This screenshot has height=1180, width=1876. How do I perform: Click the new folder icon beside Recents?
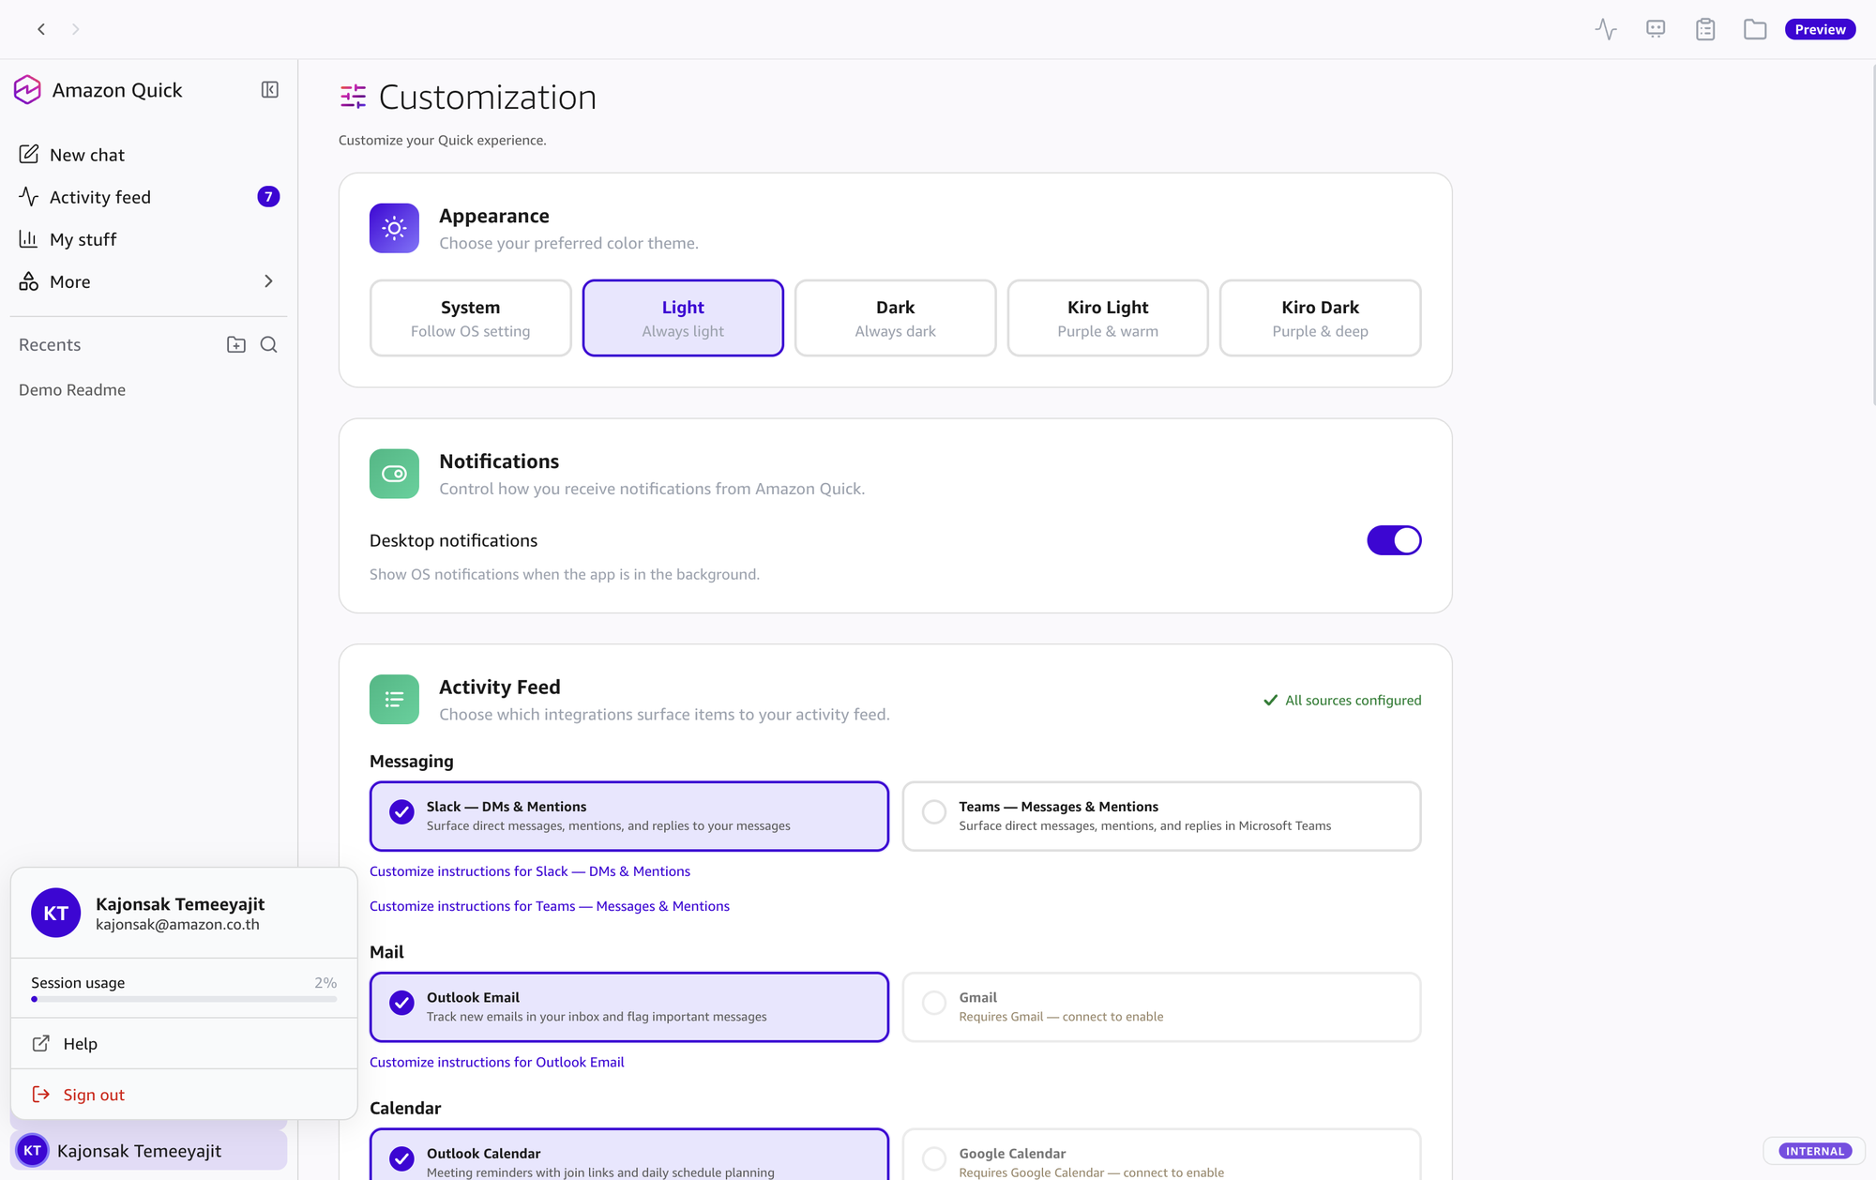pos(236,344)
